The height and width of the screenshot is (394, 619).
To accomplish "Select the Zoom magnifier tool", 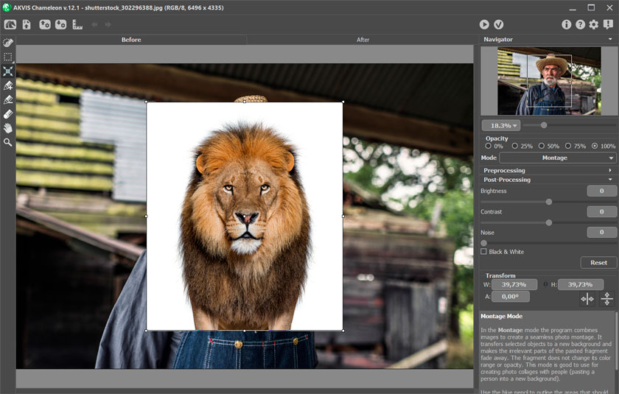I will click(8, 142).
